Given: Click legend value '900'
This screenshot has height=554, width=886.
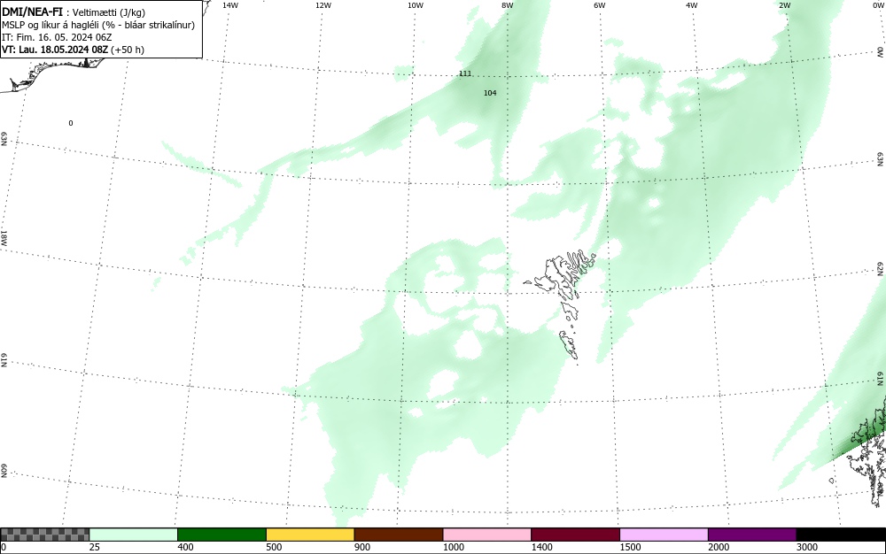Looking at the screenshot, I should 362,547.
